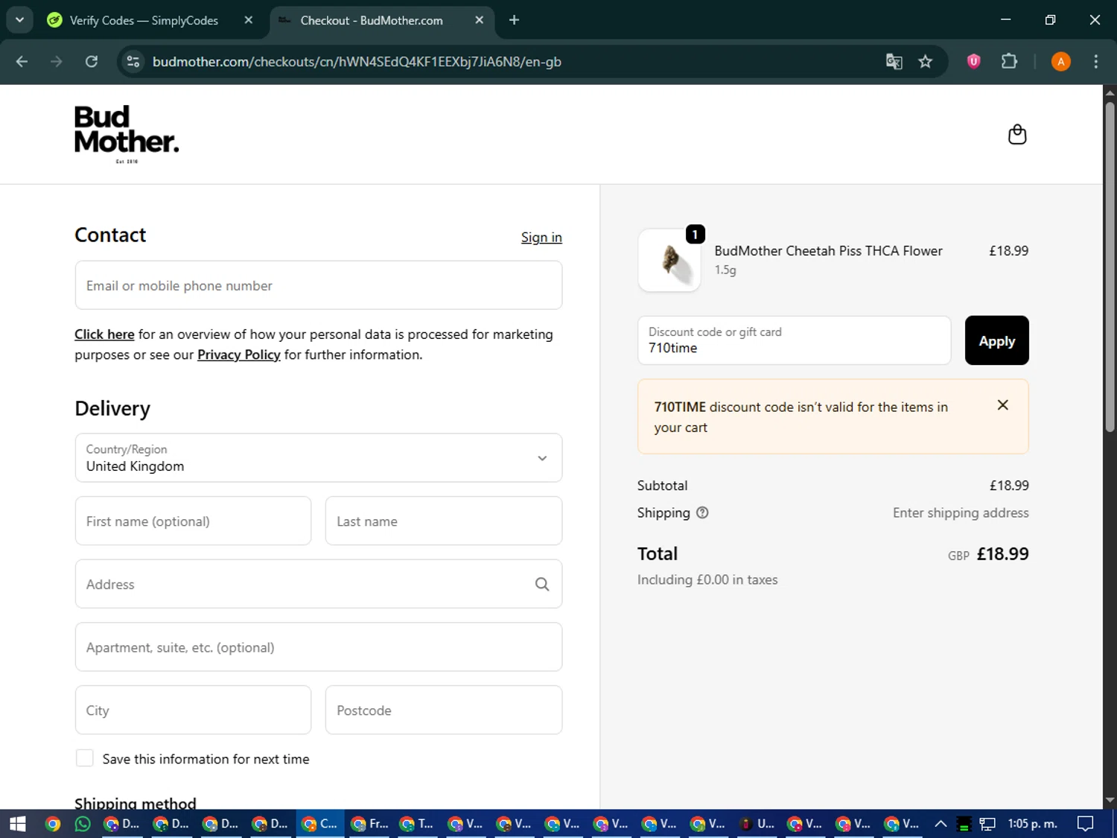Click the Total £18.99 amount
1117x838 pixels.
point(1002,554)
